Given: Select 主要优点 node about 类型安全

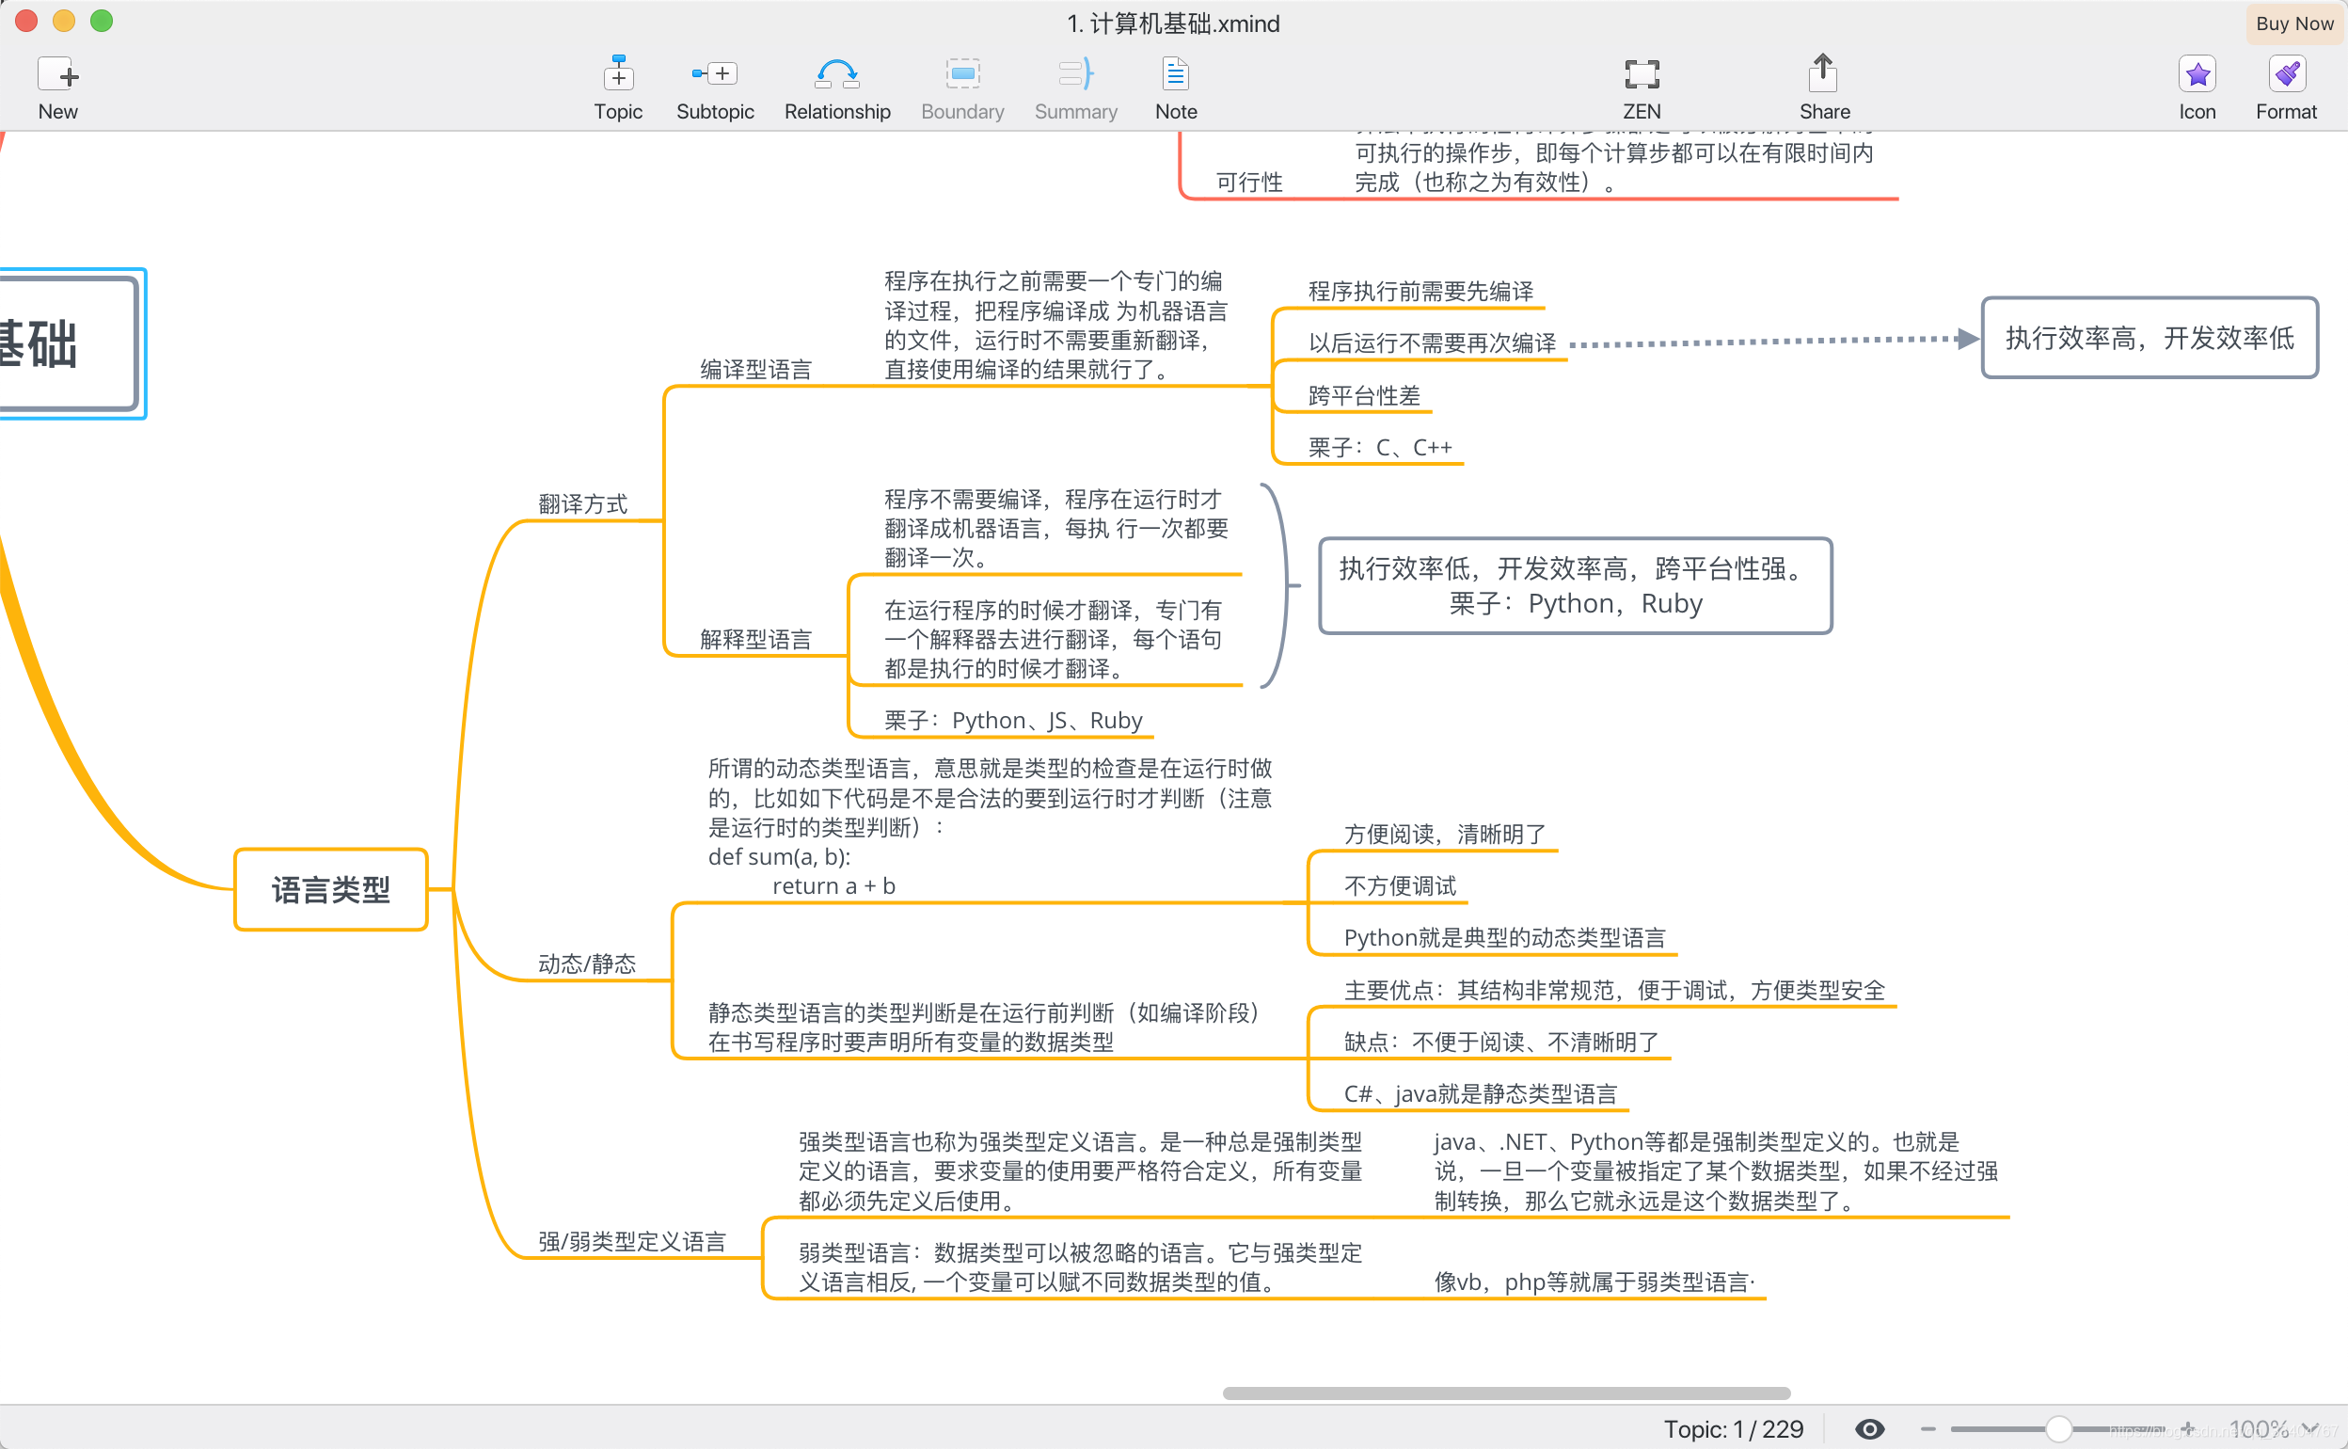Looking at the screenshot, I should (1613, 990).
